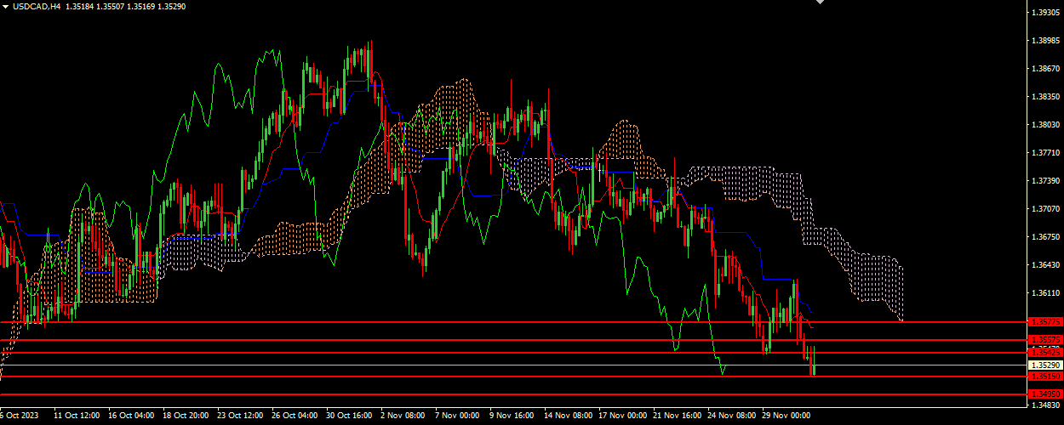
Task: Click the 14 Nov 08:00 time label
Action: 569,417
